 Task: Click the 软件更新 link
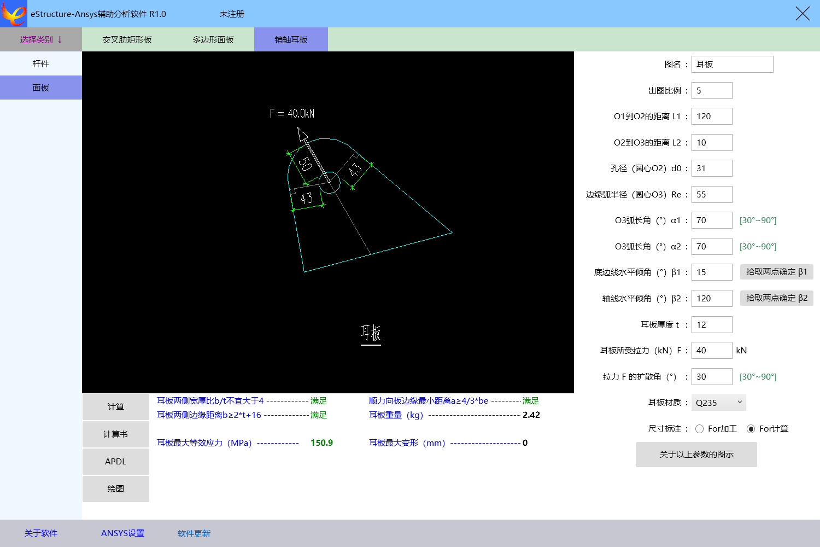coord(194,533)
